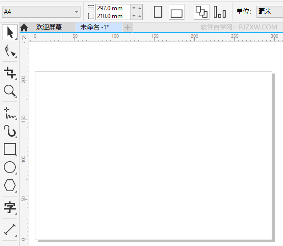Select the Zoom magnifier tool
This screenshot has height=246, width=283.
click(10, 91)
